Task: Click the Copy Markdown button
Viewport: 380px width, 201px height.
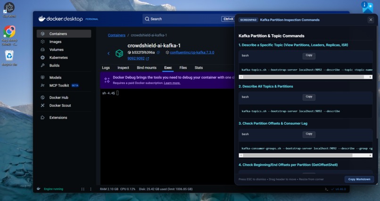Action: pyautogui.click(x=359, y=179)
